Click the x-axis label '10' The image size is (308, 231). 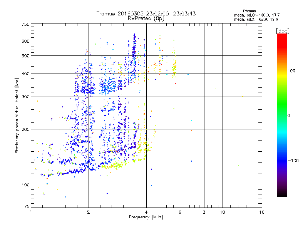223,212
